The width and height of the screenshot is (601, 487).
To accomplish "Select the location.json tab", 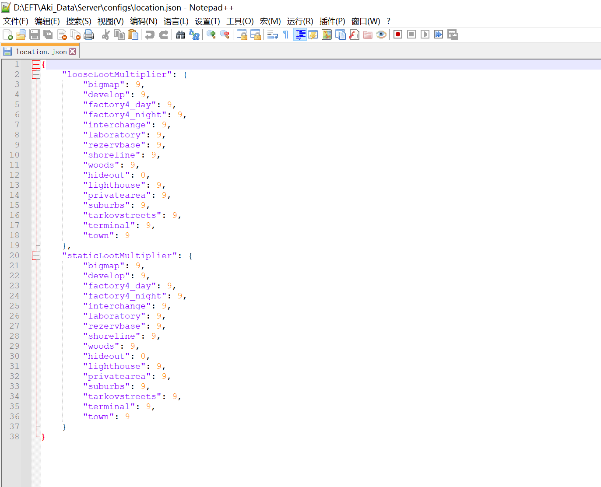I will point(41,52).
